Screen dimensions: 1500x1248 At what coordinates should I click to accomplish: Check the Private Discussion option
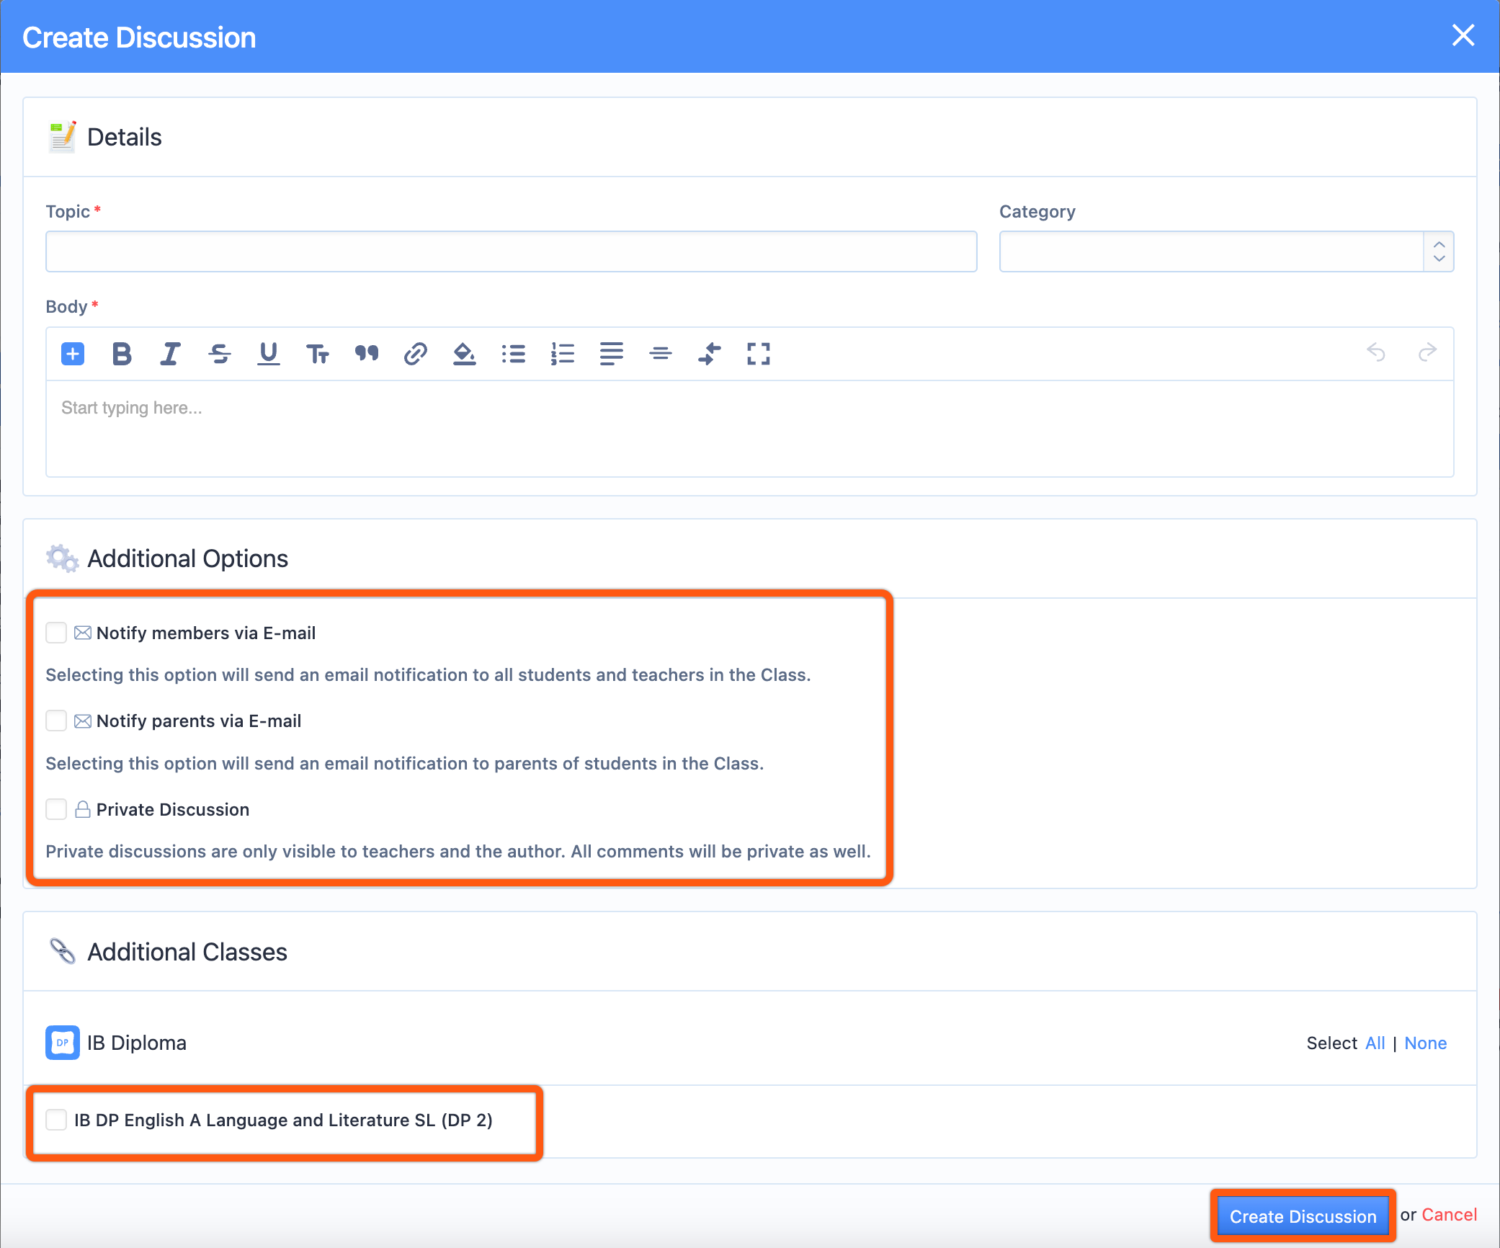pyautogui.click(x=56, y=809)
